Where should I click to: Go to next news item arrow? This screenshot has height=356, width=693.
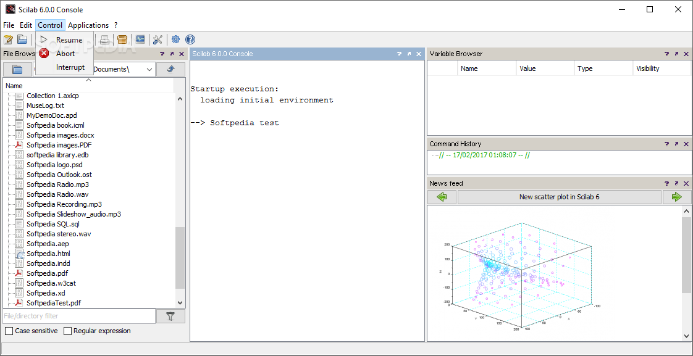coord(677,197)
